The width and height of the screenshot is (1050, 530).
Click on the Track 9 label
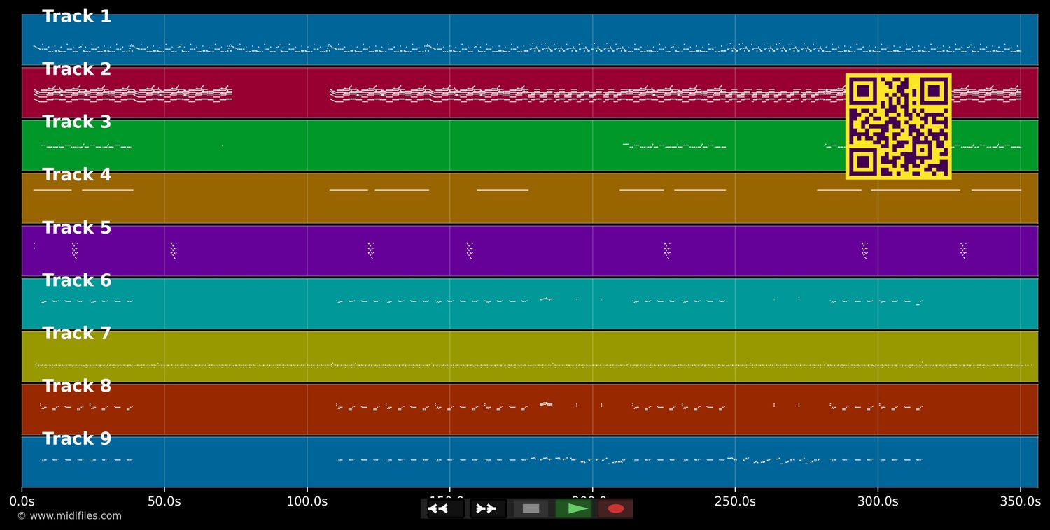point(76,439)
